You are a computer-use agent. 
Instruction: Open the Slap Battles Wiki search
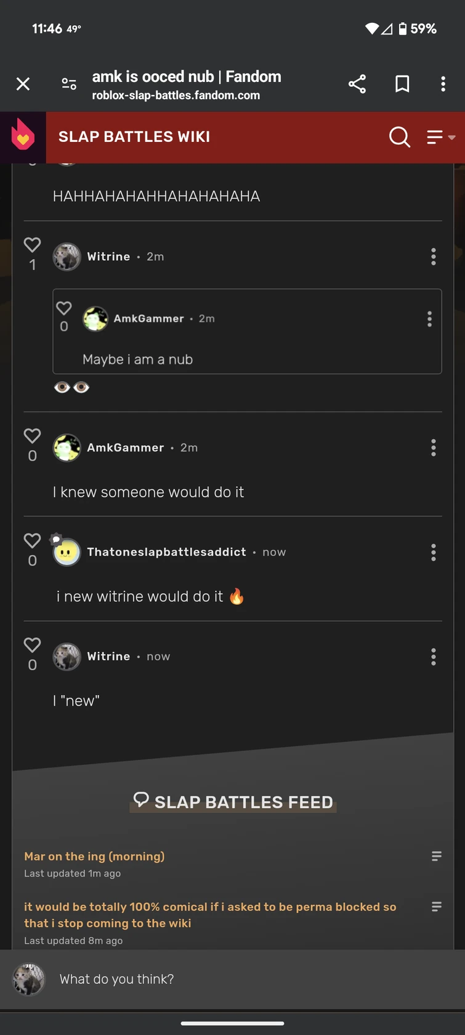pyautogui.click(x=399, y=137)
